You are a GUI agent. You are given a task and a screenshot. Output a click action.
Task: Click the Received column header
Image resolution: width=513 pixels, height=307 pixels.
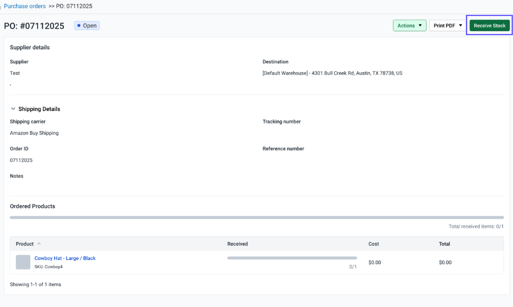237,244
